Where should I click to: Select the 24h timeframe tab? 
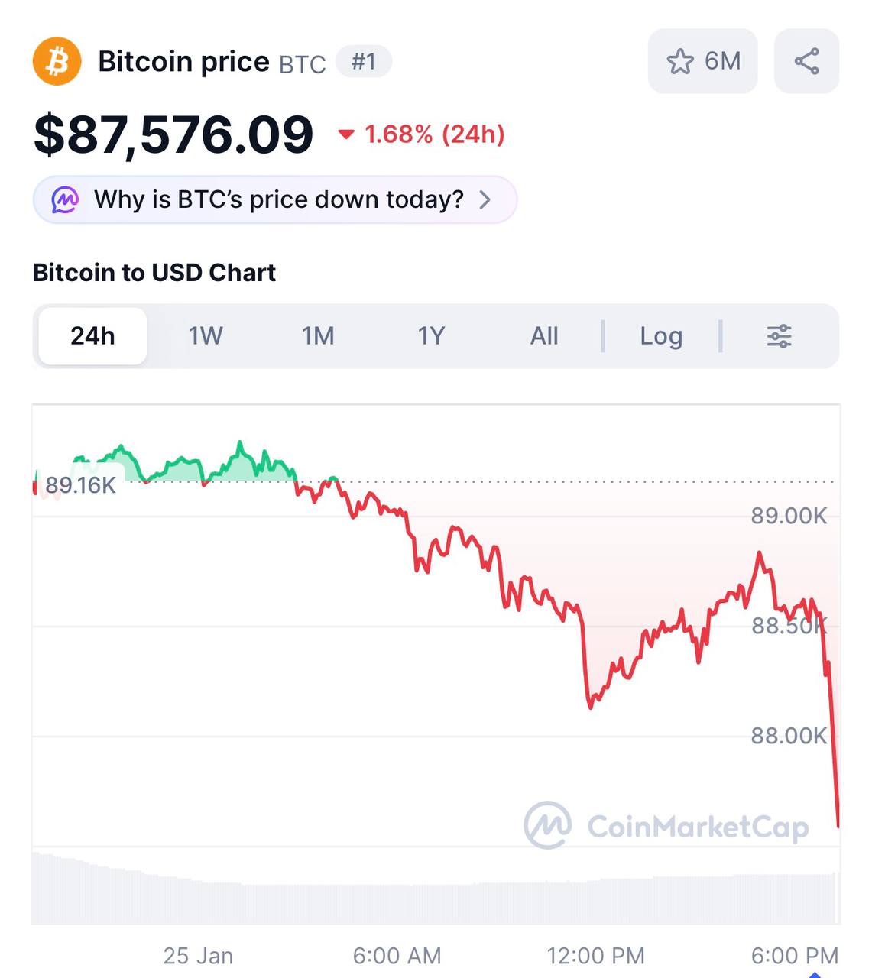[x=92, y=336]
